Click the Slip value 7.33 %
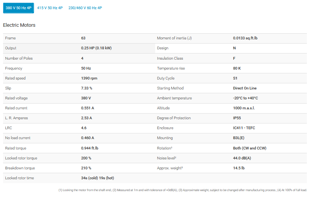 (87, 88)
